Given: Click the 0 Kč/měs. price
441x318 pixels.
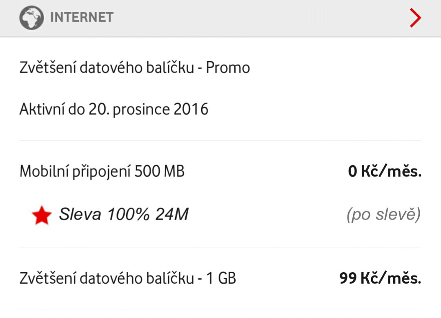Looking at the screenshot, I should coord(384,172).
